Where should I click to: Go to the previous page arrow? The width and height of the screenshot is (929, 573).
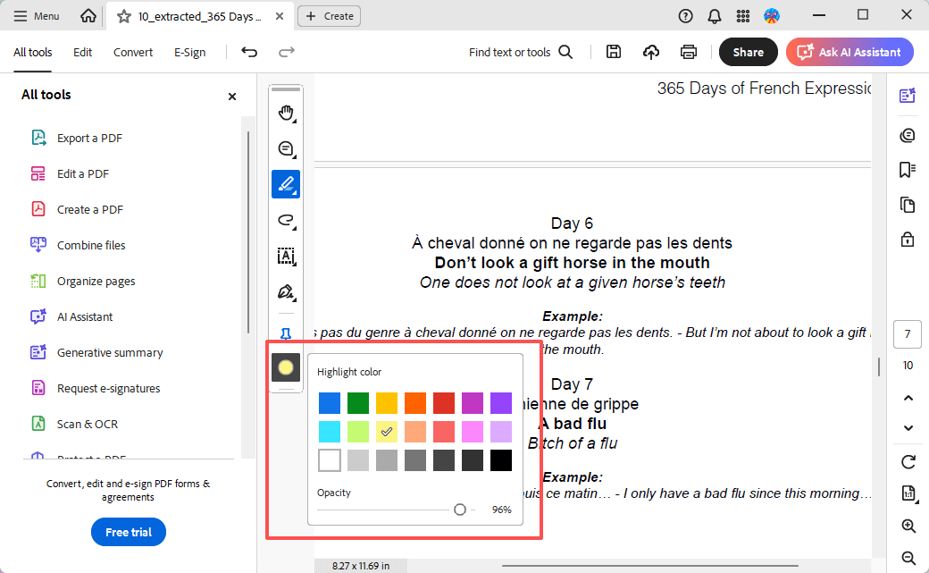point(908,398)
